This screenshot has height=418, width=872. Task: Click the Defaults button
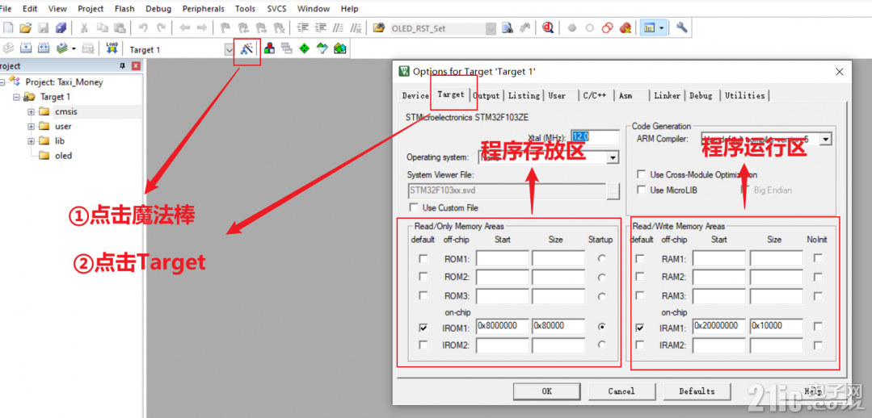coord(697,391)
